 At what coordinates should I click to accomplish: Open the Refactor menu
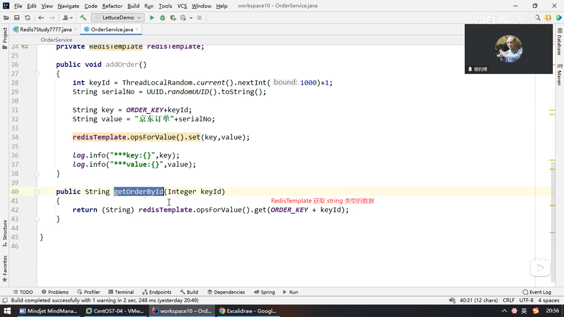(x=112, y=6)
